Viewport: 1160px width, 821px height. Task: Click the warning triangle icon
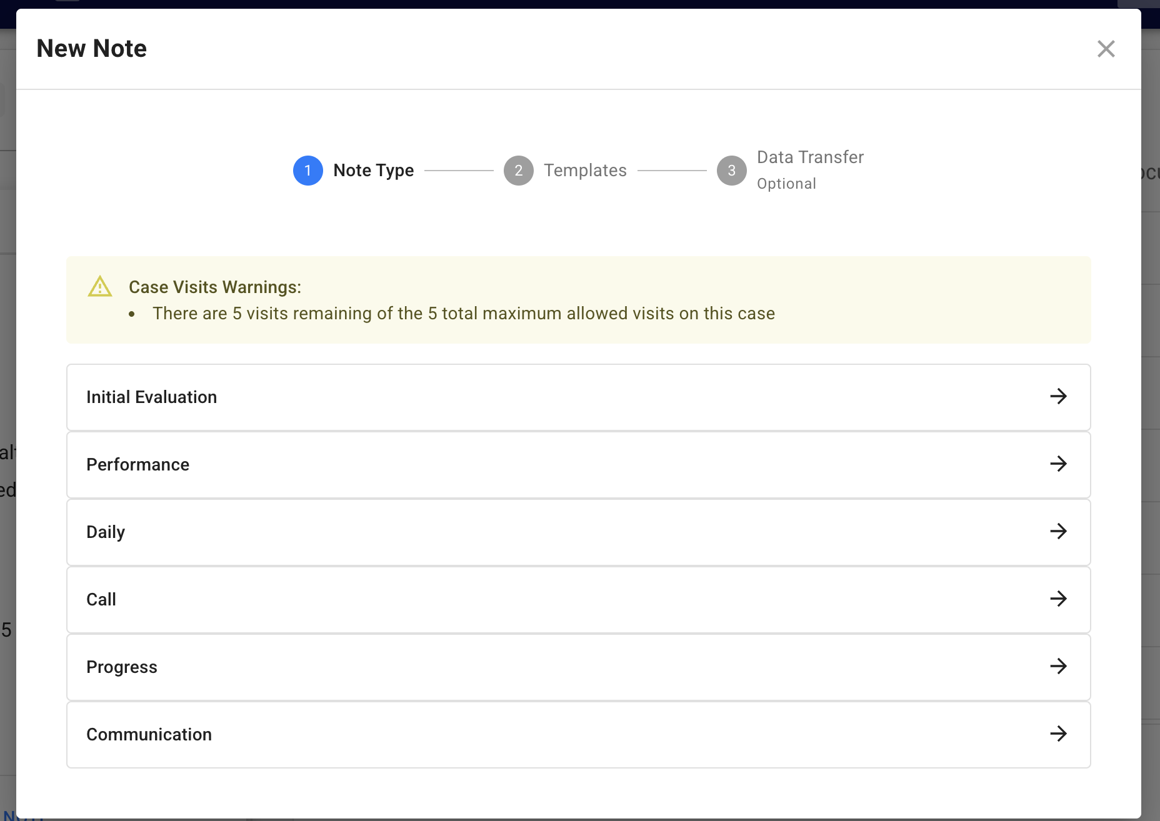(100, 287)
